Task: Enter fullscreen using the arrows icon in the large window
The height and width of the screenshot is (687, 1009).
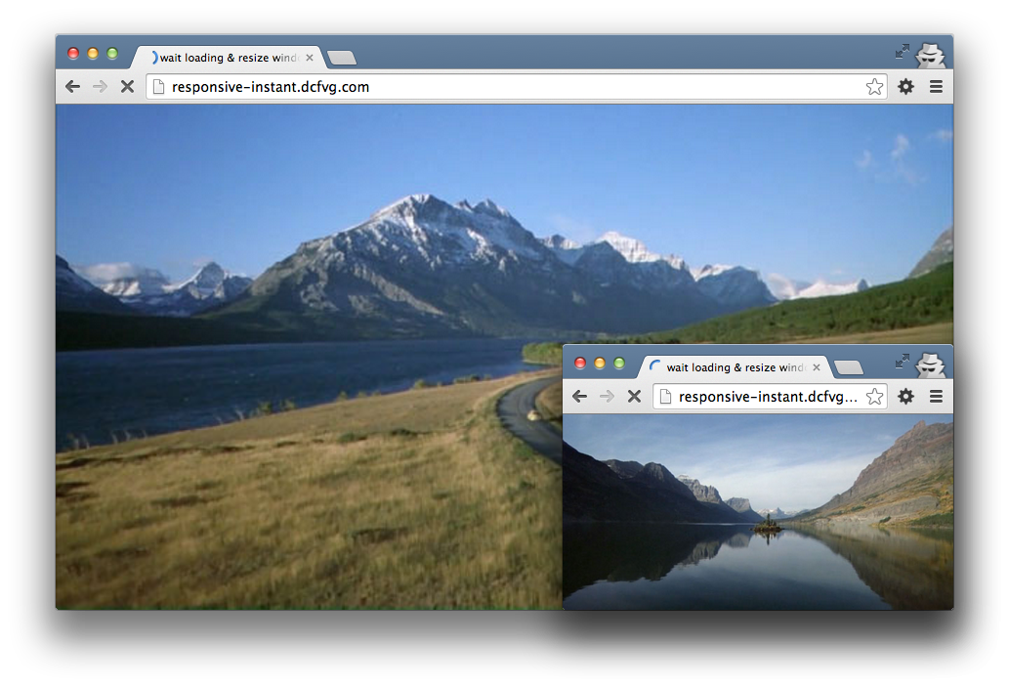Action: tap(902, 51)
